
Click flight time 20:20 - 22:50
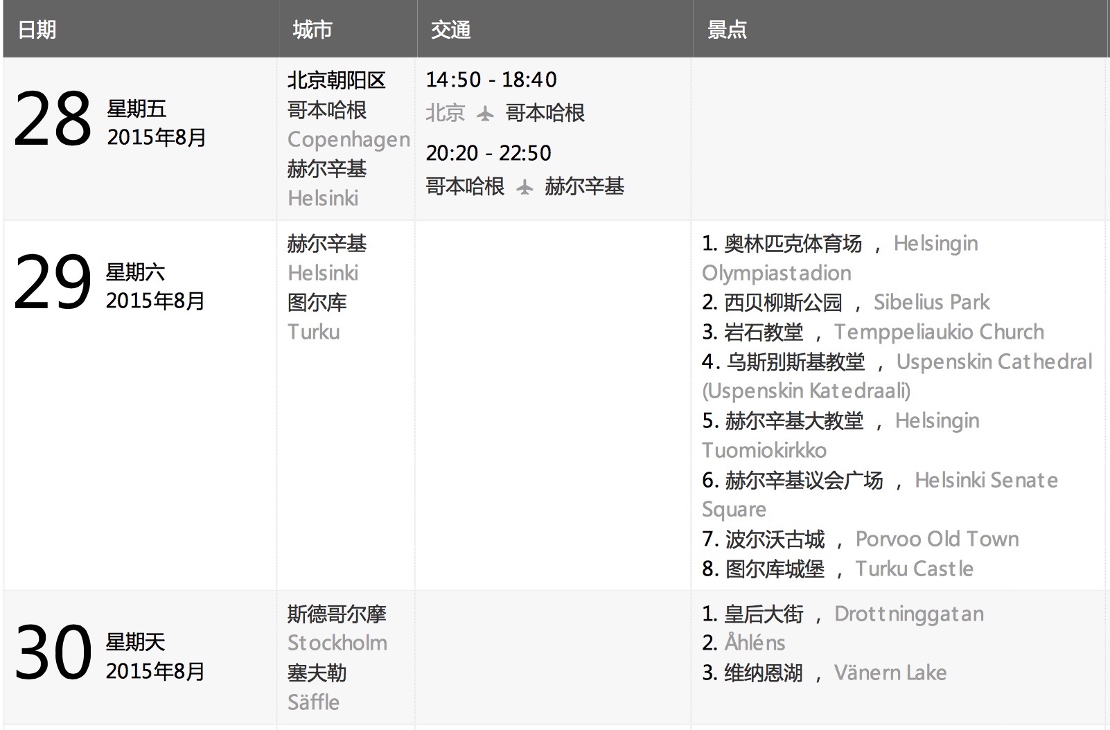tap(488, 153)
